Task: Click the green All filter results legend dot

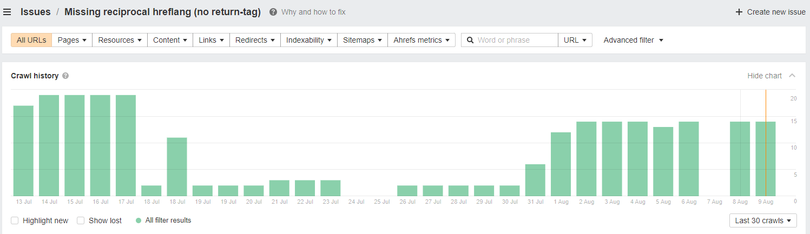Action: tap(139, 220)
